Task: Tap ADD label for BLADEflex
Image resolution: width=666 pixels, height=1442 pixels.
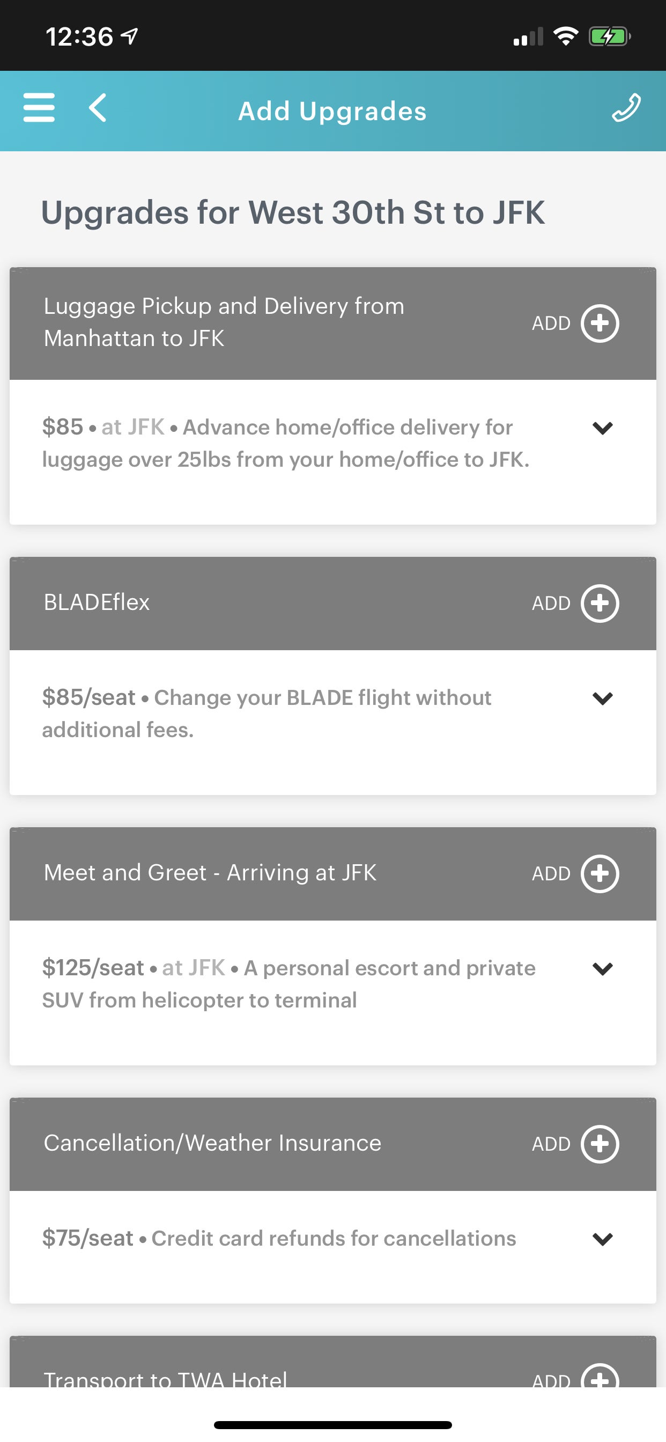Action: pos(551,604)
